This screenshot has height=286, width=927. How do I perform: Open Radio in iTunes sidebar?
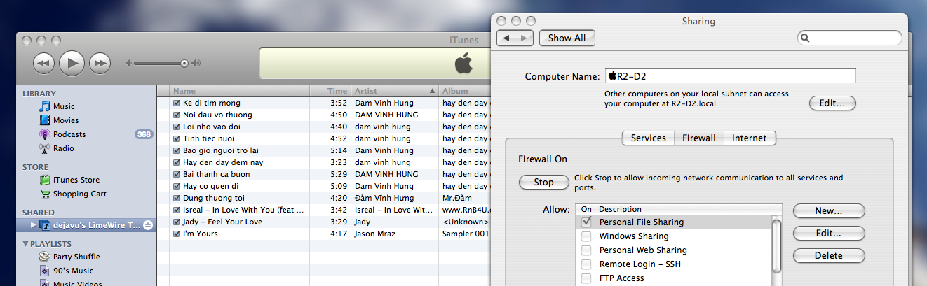click(x=63, y=148)
